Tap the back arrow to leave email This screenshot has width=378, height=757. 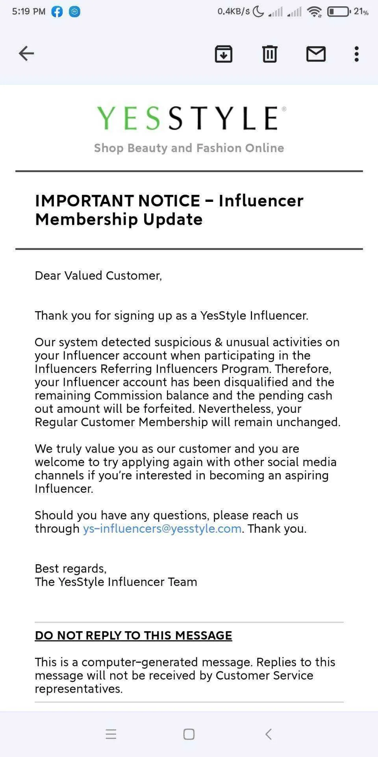pyautogui.click(x=26, y=54)
